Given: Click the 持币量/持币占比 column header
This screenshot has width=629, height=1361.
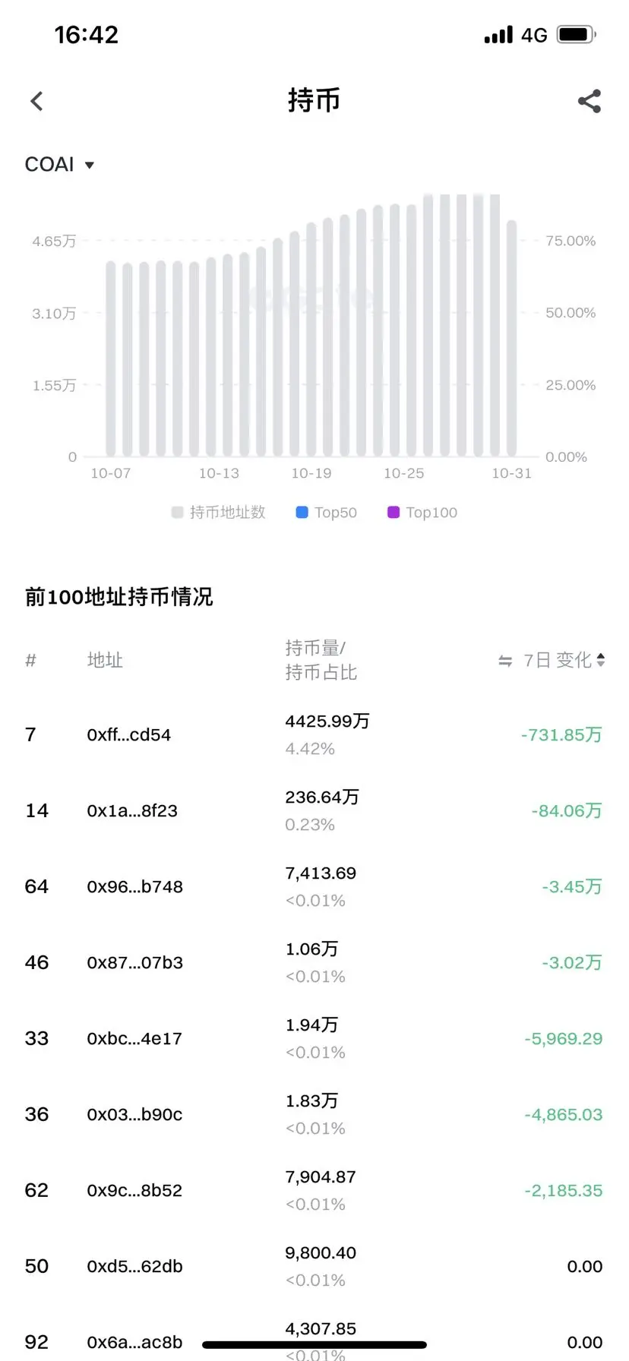Looking at the screenshot, I should tap(321, 660).
